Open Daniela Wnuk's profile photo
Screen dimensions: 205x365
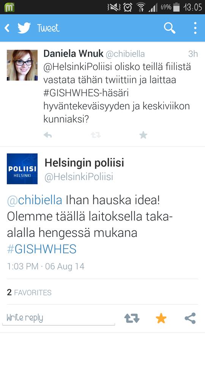(22, 65)
